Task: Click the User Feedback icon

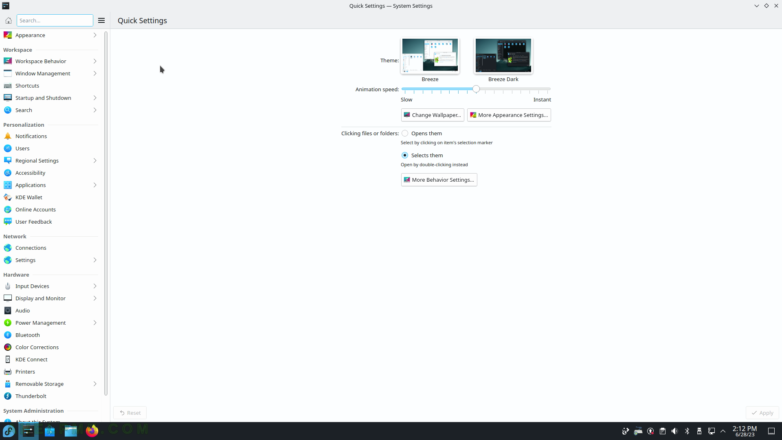Action: pyautogui.click(x=8, y=222)
